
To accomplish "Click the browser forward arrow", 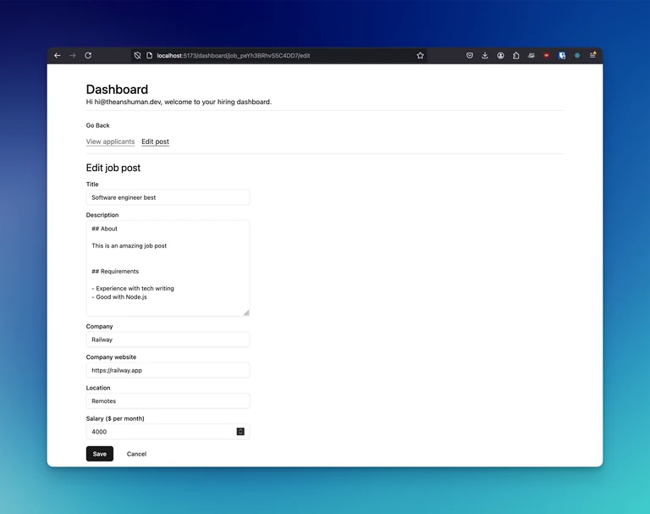I will [73, 56].
